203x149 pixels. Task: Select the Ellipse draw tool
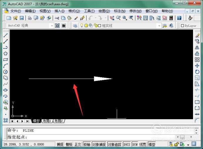pos(6,90)
